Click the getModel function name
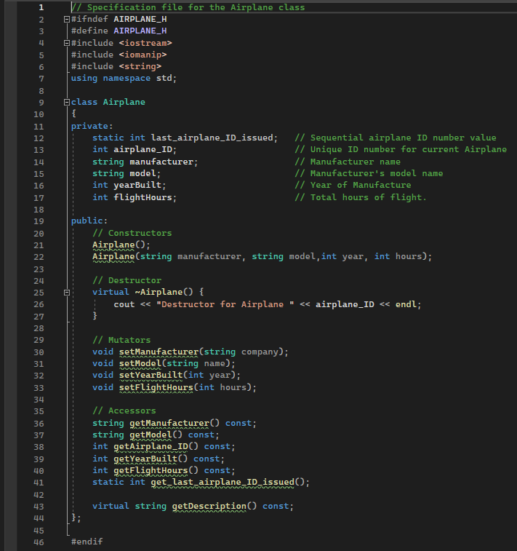The width and height of the screenshot is (517, 551). 151,435
